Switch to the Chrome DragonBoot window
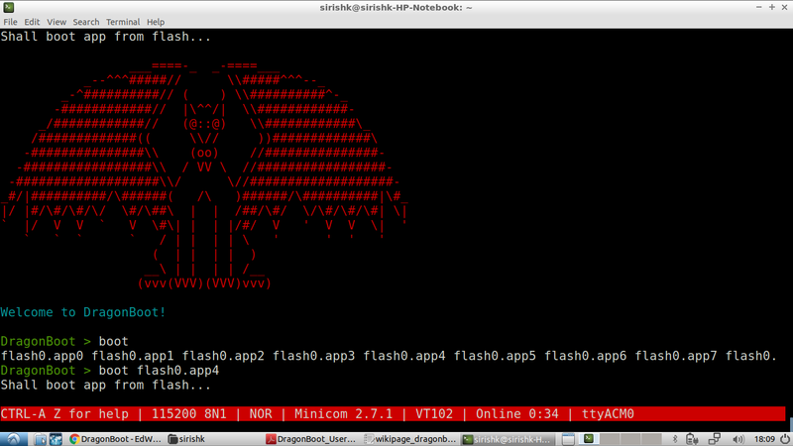Image resolution: width=793 pixels, height=446 pixels. tap(114, 438)
